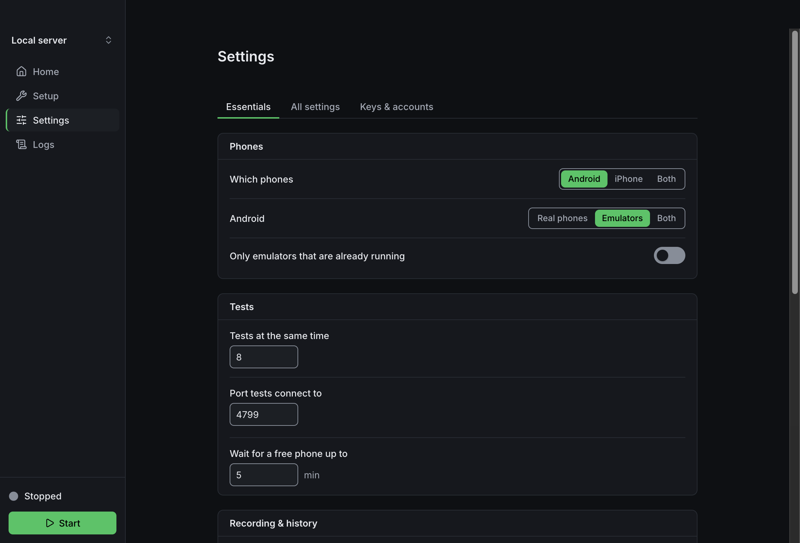Toggle Only emulators that are already running
Image resolution: width=800 pixels, height=543 pixels.
(x=669, y=255)
